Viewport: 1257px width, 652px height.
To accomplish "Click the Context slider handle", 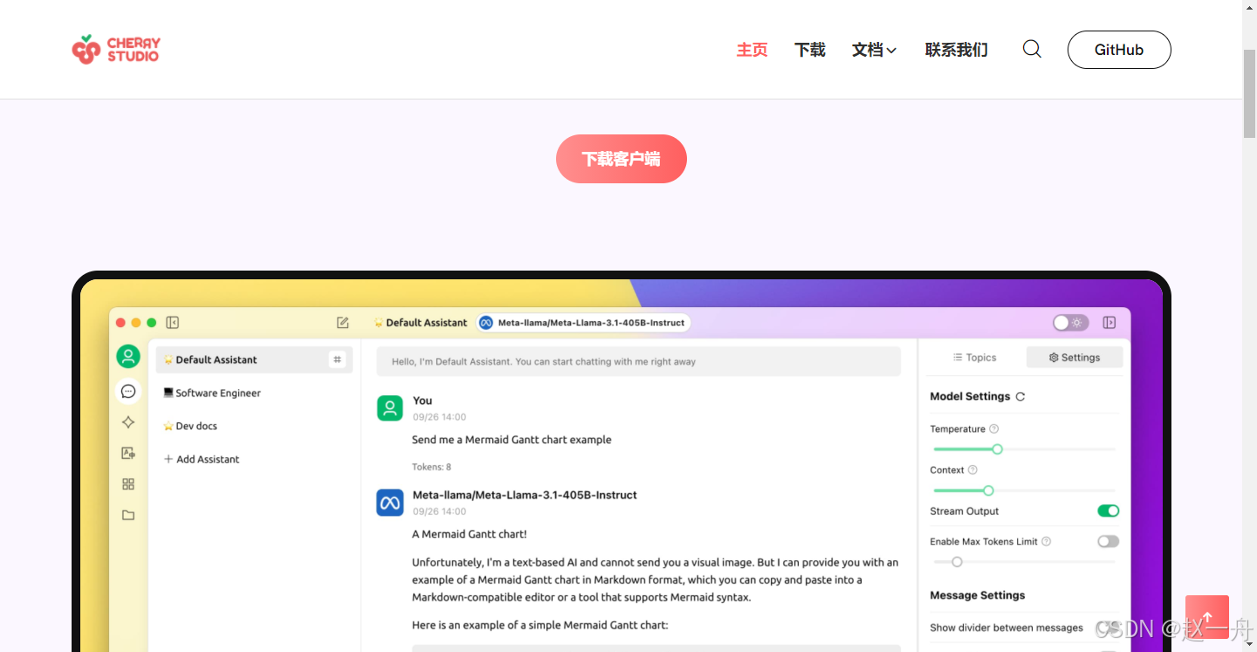I will 988,491.
